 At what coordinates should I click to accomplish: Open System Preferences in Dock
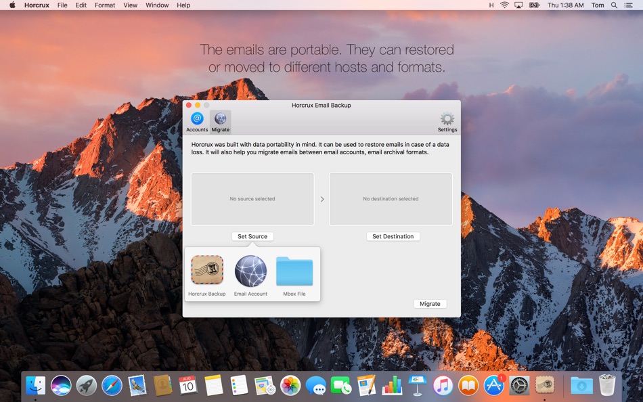(519, 386)
